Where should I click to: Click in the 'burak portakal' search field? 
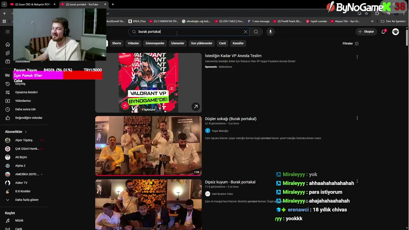pos(189,32)
